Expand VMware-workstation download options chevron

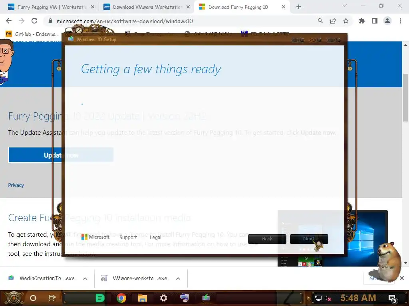[178, 279]
